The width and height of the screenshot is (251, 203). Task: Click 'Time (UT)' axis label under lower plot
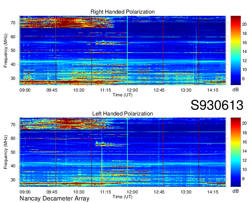pyautogui.click(x=123, y=197)
